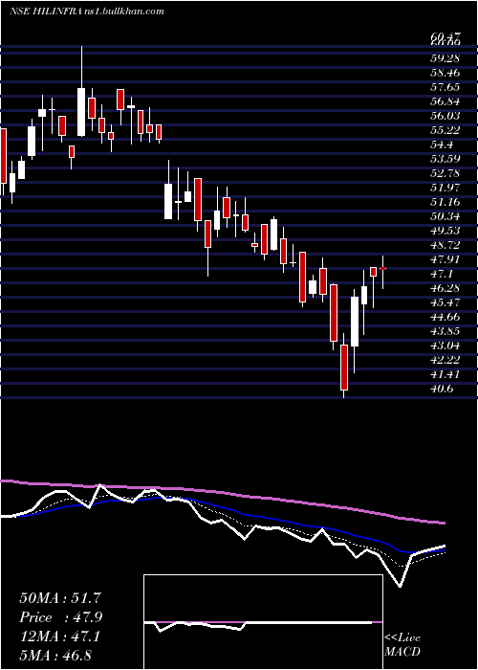478x670 pixels.
Task: Click the price label 55.22
Action: click(x=445, y=130)
